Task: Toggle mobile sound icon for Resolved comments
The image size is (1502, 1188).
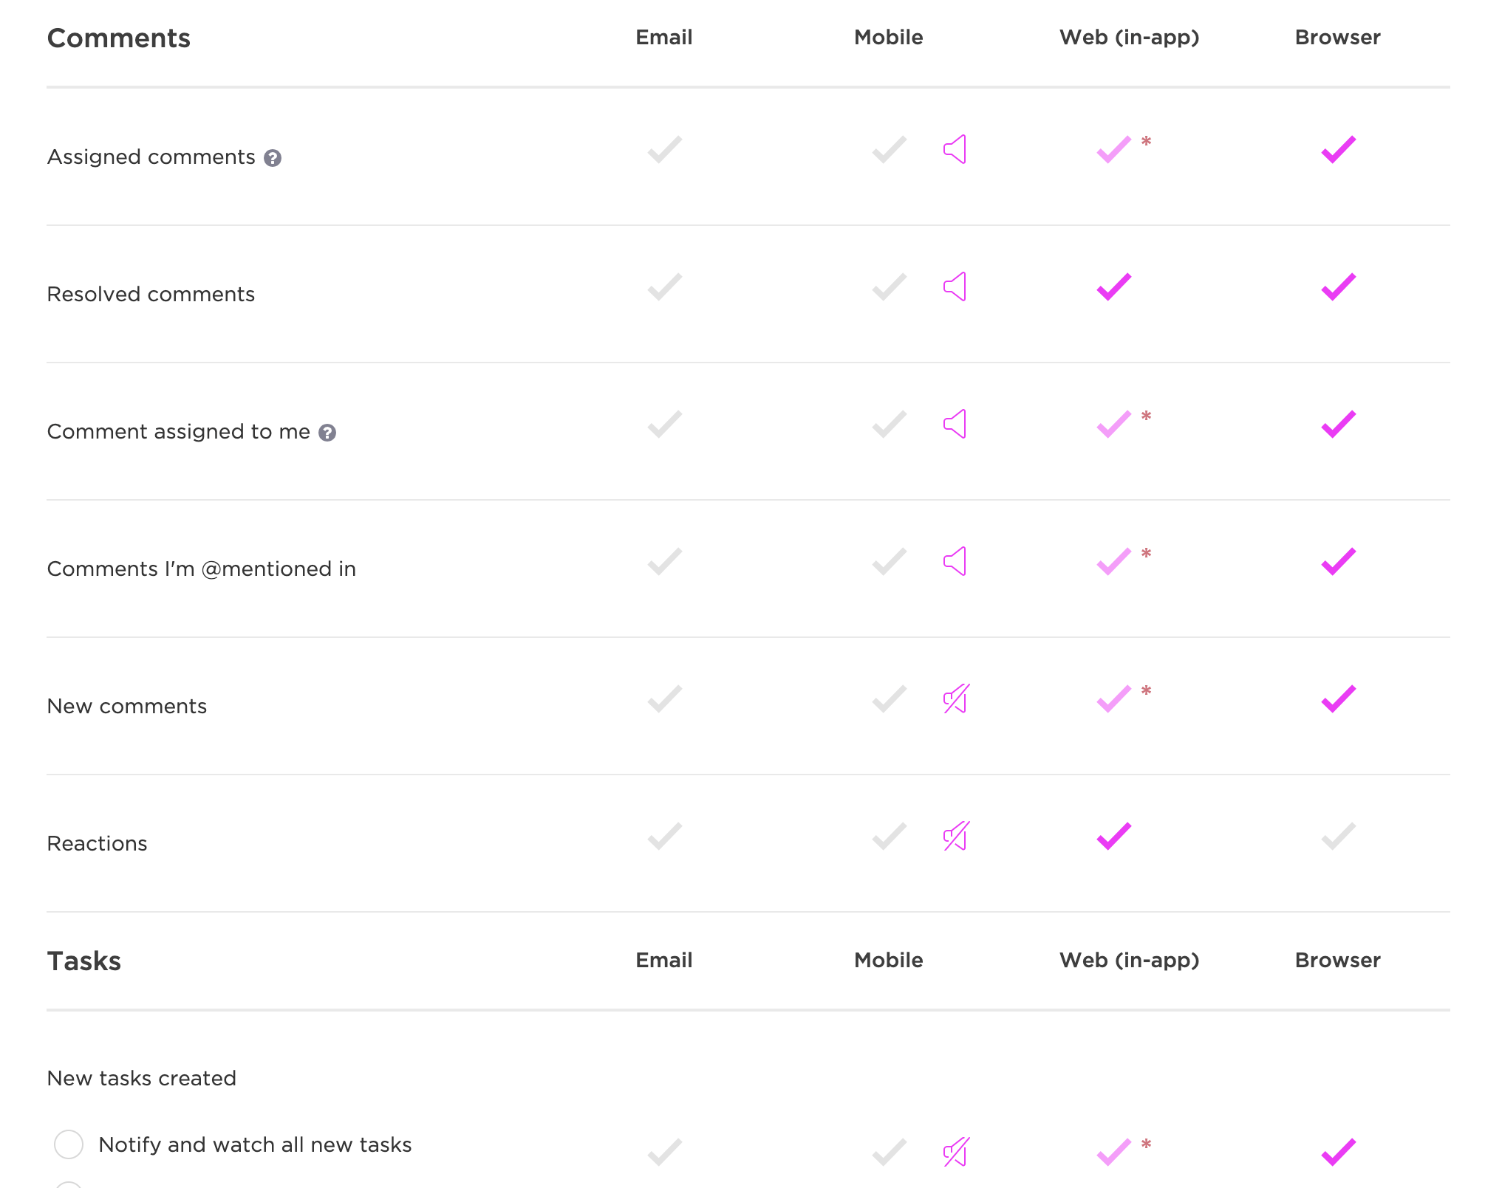Action: tap(955, 287)
